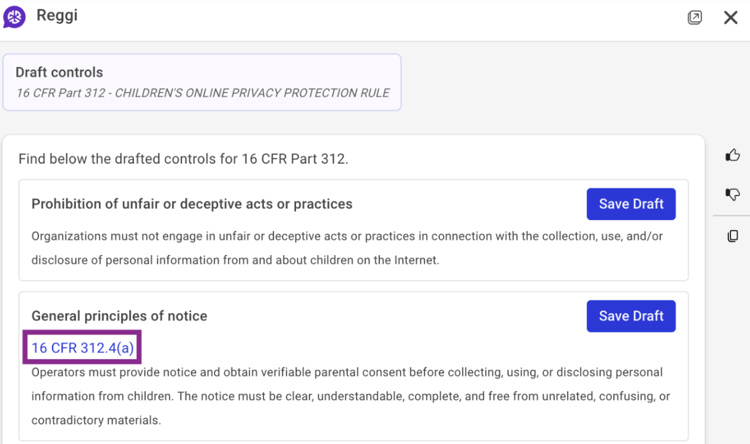Image resolution: width=750 pixels, height=444 pixels.
Task: Copy the drafted controls response
Action: coord(732,236)
